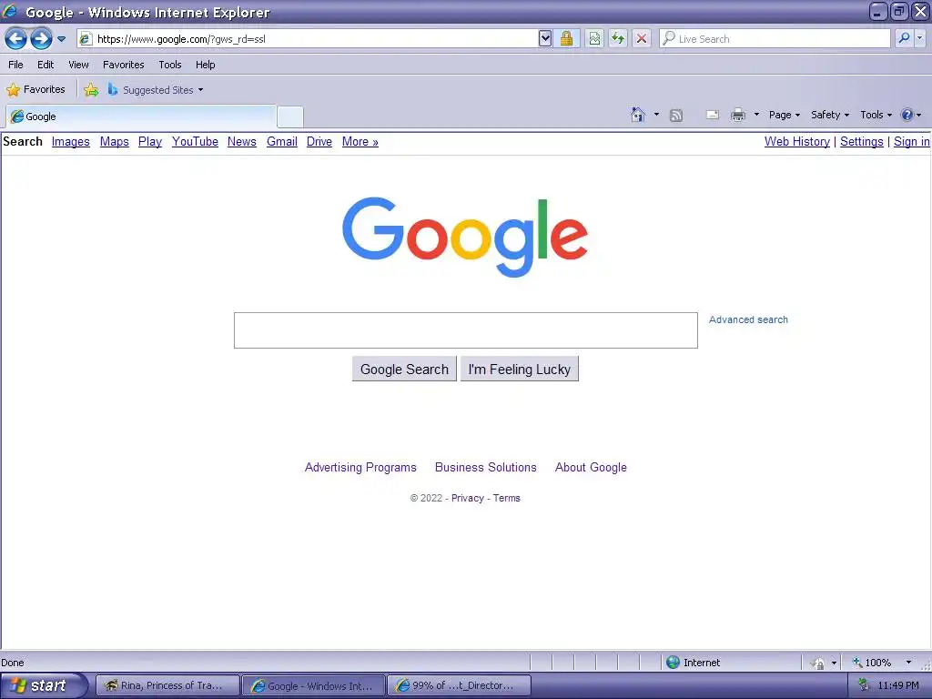The image size is (932, 699).
Task: Open Advanced search link
Action: (x=748, y=319)
